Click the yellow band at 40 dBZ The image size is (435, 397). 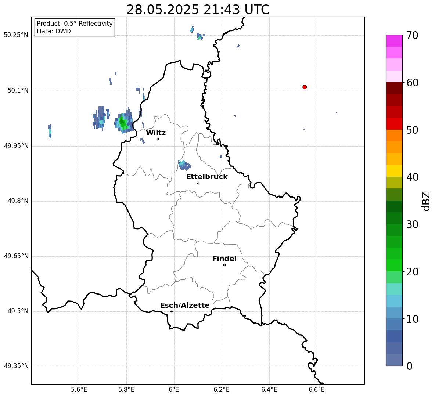coord(394,171)
